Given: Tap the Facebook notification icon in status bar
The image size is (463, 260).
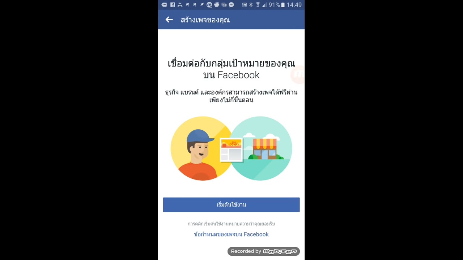Looking at the screenshot, I should [x=173, y=5].
